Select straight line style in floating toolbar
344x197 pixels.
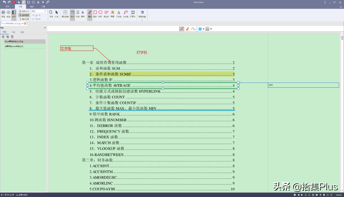(x=182, y=29)
